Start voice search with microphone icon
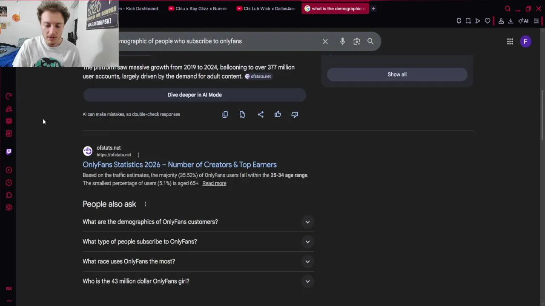The image size is (545, 306). [x=342, y=41]
